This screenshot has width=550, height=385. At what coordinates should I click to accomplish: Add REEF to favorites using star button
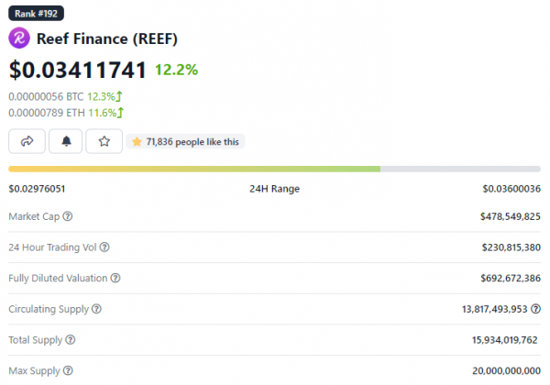point(104,141)
